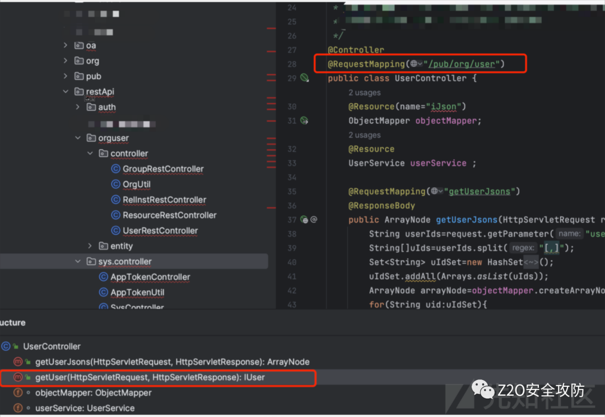Expand the folded diamond in HashSet<~>

point(531,262)
